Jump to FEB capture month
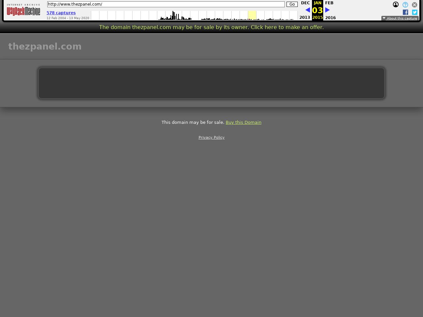The height and width of the screenshot is (317, 423). pyautogui.click(x=329, y=3)
